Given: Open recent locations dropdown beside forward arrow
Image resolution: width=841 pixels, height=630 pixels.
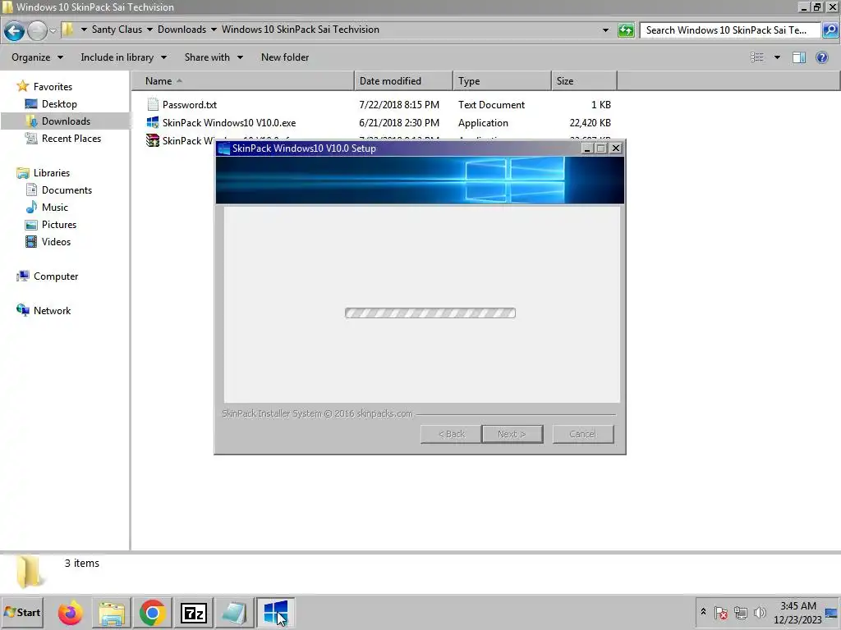Looking at the screenshot, I should (x=53, y=30).
